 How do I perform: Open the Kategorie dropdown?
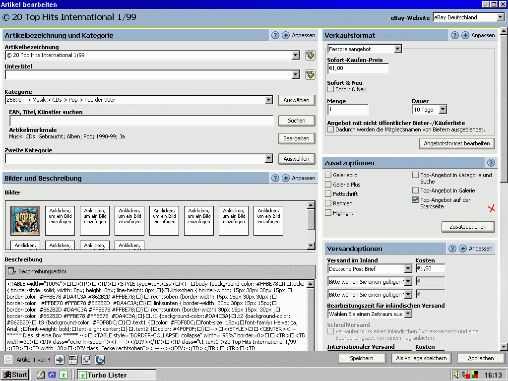(268, 100)
